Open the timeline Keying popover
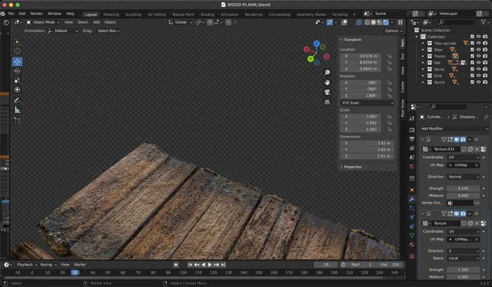This screenshot has height=287, width=492. [48, 264]
